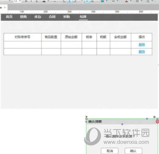Click the red line color swatch
Screen dimensions: 159x154
127,1
